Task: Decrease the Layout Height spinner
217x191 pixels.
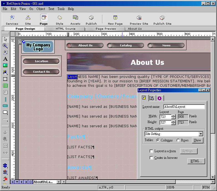Action: click(x=173, y=124)
